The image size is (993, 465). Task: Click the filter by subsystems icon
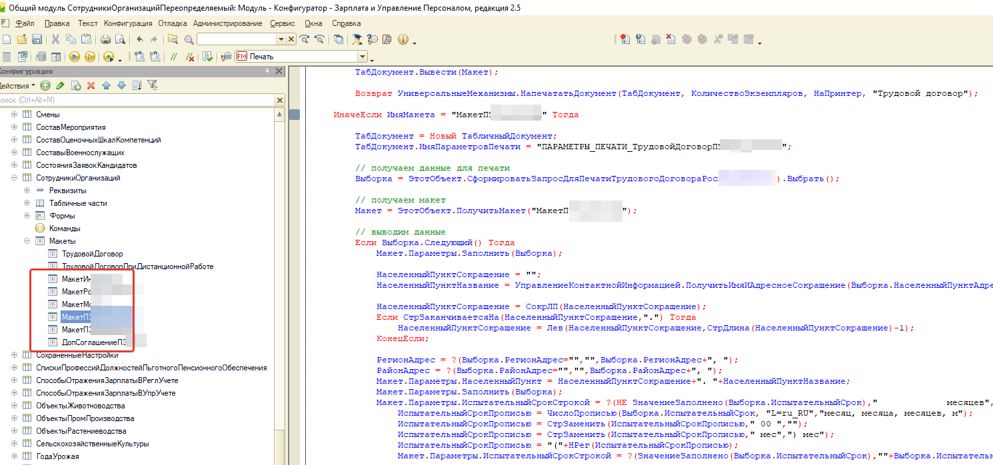coord(152,85)
